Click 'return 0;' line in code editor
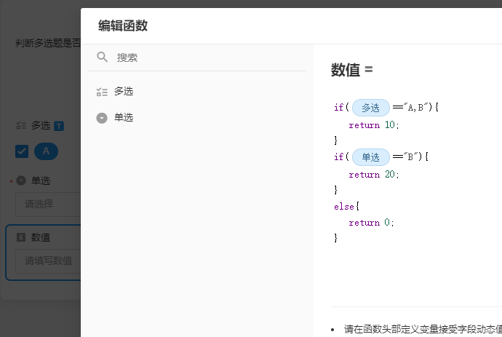Viewport: 502px width, 337px height. click(371, 222)
